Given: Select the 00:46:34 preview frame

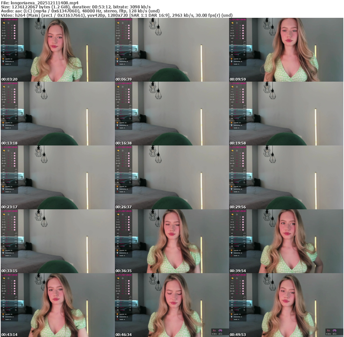Looking at the screenshot, I should [172, 305].
